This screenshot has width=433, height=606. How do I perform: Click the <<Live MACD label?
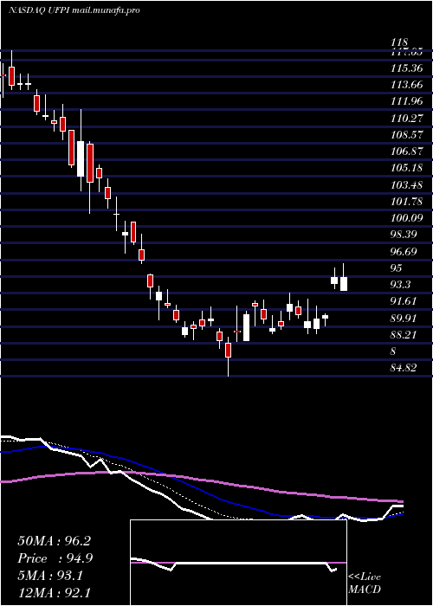365,583
